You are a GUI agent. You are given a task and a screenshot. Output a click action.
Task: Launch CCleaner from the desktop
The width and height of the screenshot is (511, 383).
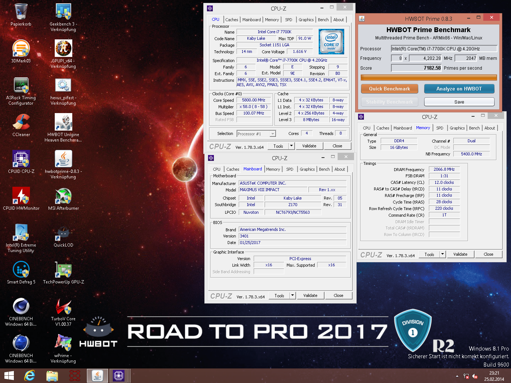[x=21, y=122]
